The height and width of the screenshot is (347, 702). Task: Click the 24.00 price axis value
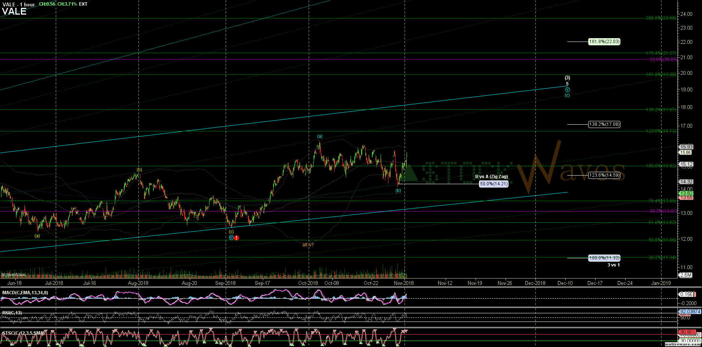tap(686, 14)
